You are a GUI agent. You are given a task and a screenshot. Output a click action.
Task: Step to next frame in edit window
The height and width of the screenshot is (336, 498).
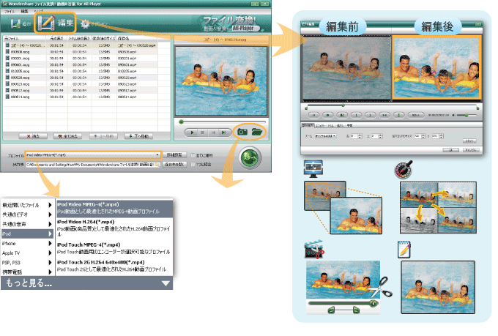(342, 115)
